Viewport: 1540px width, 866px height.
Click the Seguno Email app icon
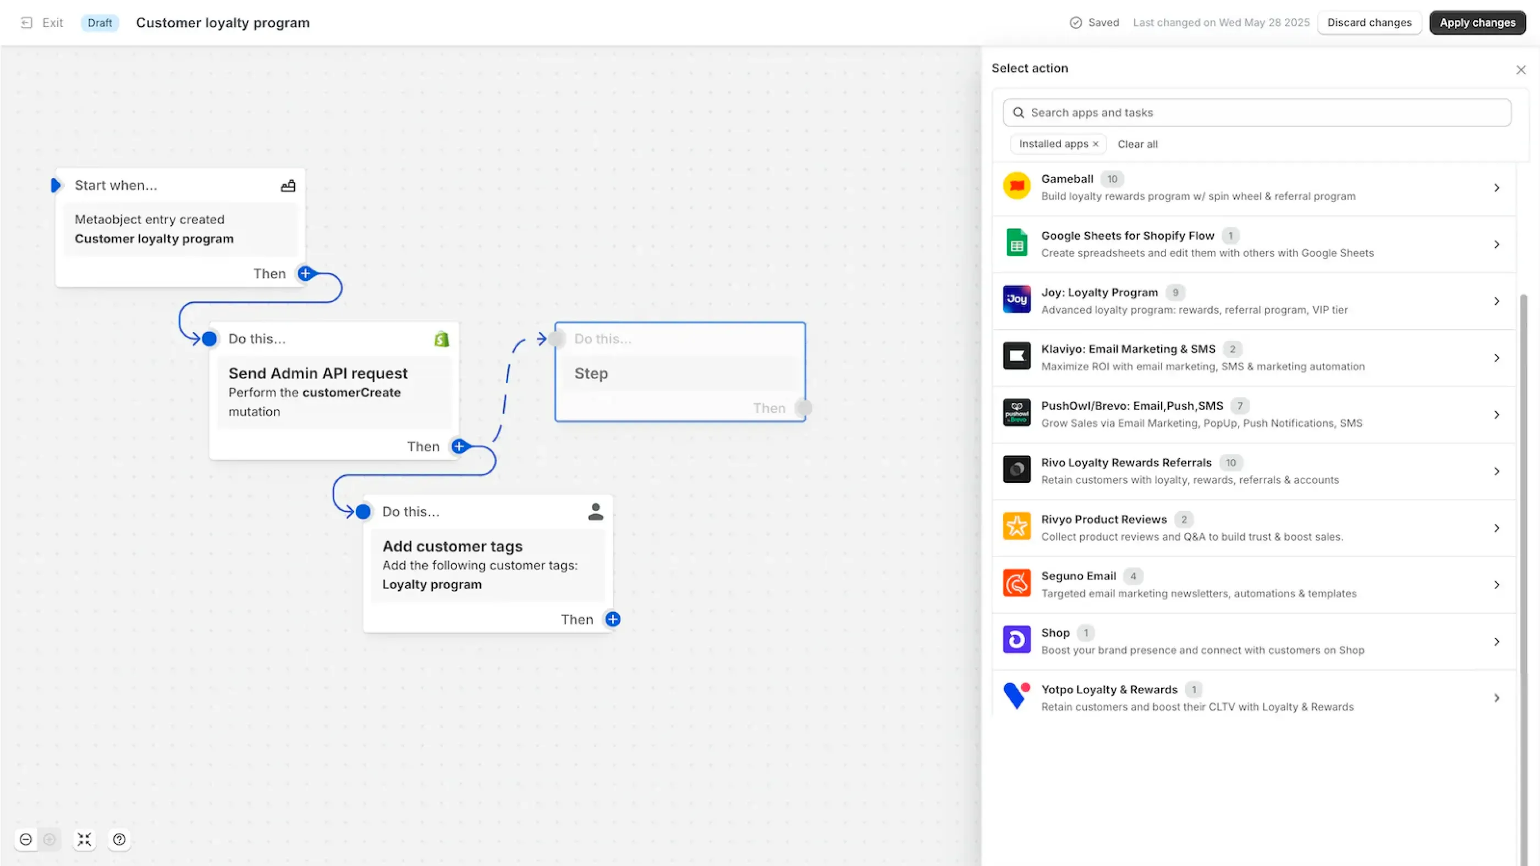coord(1016,582)
